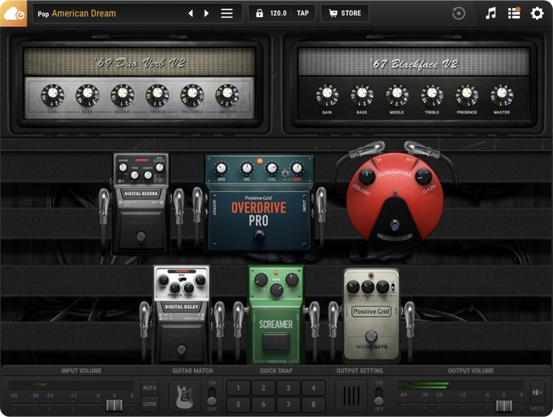This screenshot has width=553, height=417.
Task: Click the circular undo icon in top bar
Action: (x=459, y=13)
